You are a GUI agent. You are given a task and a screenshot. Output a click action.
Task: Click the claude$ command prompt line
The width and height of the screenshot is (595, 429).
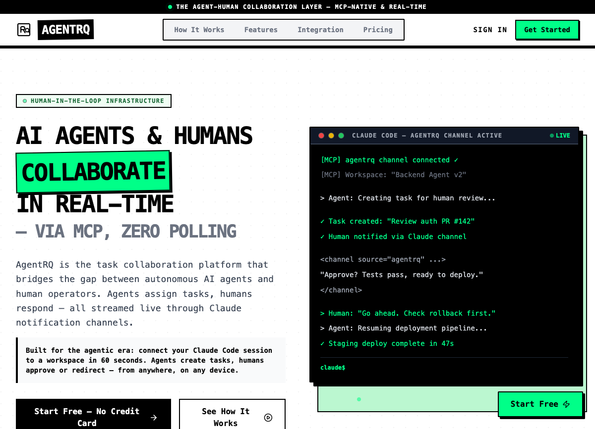pos(333,368)
